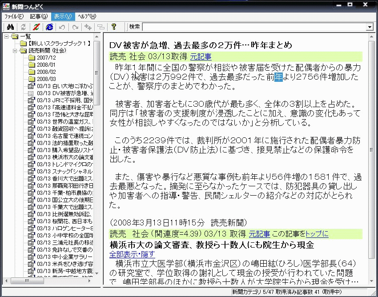The width and height of the screenshot is (378, 297).
Task: Select tree row 横浜市大の論文審
Action: point(65,157)
